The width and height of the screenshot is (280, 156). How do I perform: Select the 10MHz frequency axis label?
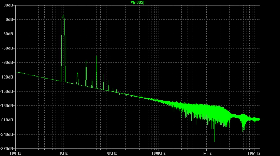(x=254, y=153)
